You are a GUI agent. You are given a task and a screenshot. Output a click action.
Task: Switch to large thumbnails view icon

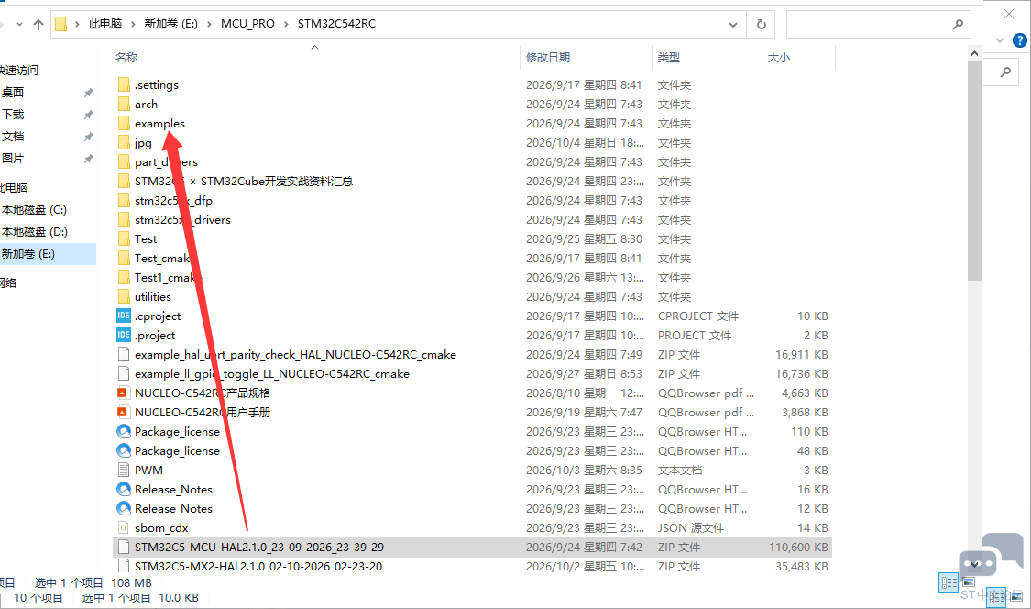(969, 582)
